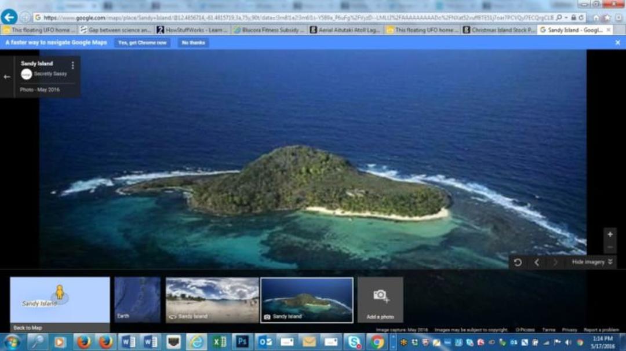The width and height of the screenshot is (626, 351).
Task: Zoom in with the plus button
Action: click(x=610, y=234)
